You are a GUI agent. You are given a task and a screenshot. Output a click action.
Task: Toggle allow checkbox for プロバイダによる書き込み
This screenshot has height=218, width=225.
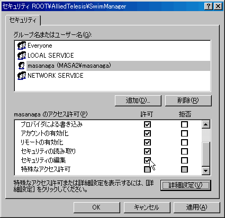point(147,124)
